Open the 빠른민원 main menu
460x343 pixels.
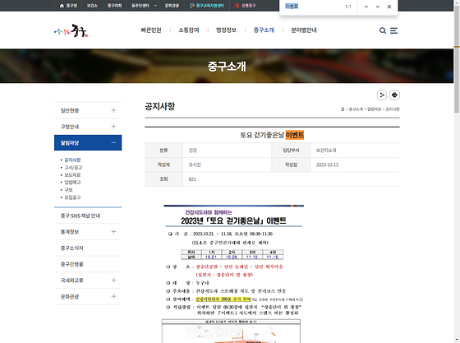151,30
